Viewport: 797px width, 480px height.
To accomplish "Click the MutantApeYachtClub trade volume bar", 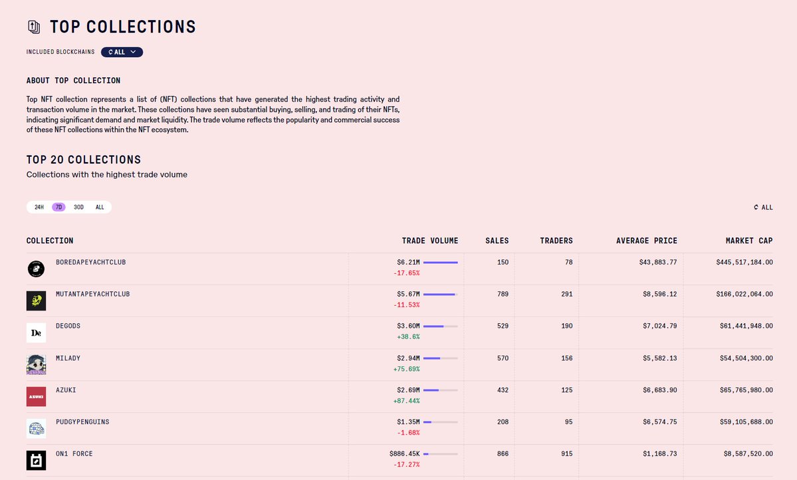I will 441,295.
